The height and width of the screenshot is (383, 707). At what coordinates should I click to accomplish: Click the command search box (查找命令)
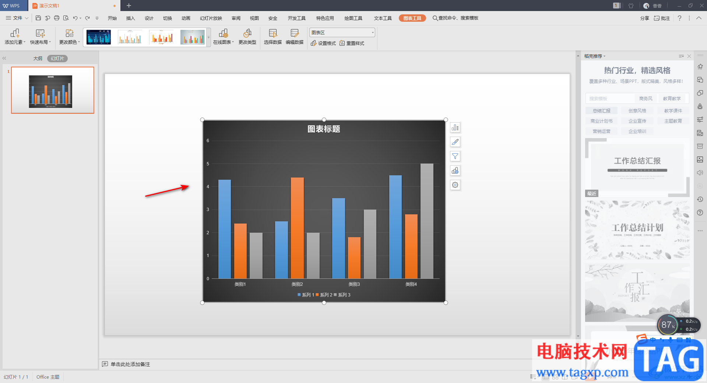coord(455,18)
